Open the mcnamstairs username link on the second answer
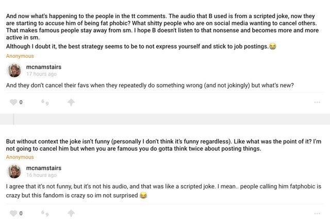The image size is (330, 224). coord(44,168)
